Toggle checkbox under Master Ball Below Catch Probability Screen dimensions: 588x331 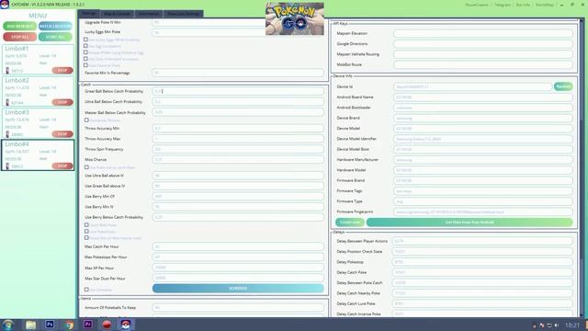click(86, 120)
